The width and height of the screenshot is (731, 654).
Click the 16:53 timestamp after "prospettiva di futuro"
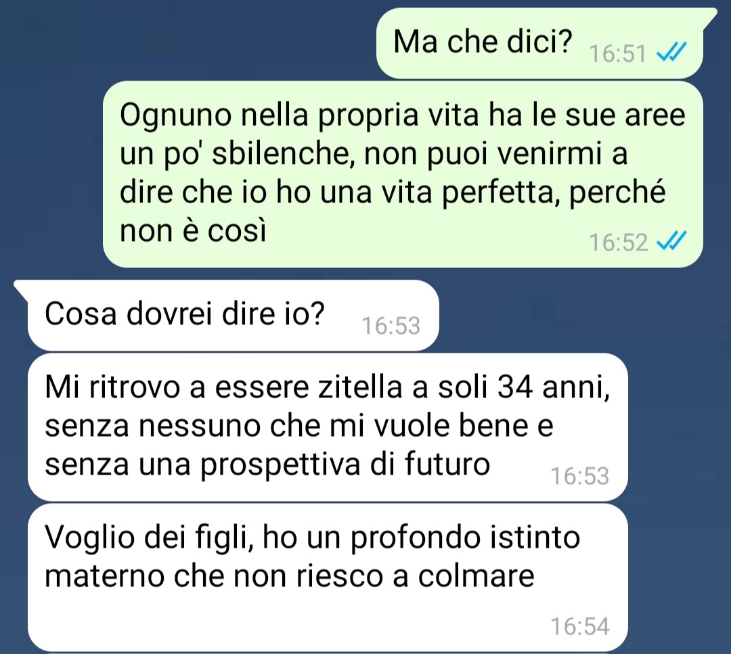click(580, 476)
